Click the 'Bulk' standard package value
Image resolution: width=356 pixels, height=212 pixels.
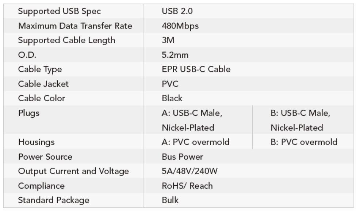[x=170, y=200]
